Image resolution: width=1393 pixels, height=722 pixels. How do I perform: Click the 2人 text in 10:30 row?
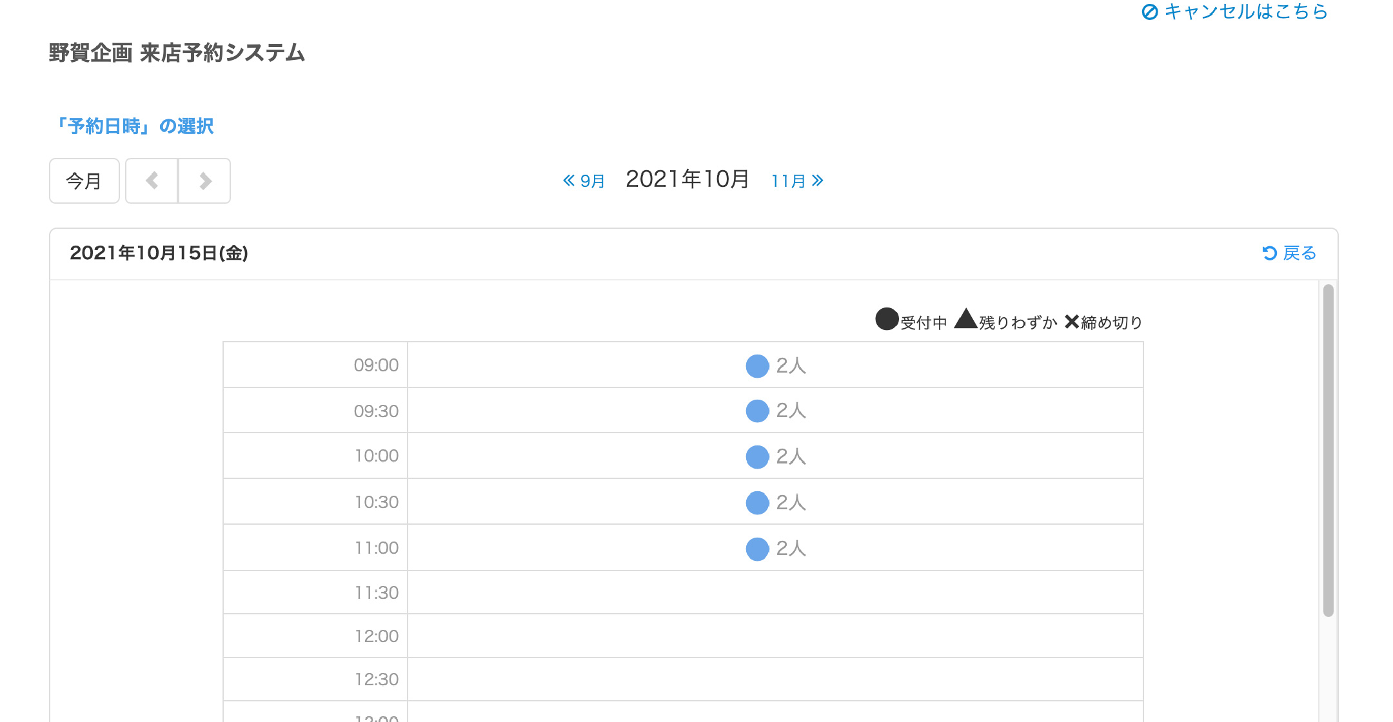[x=791, y=502]
